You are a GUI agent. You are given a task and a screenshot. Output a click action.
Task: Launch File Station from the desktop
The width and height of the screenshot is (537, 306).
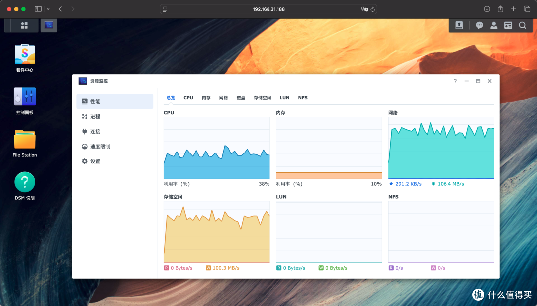click(x=25, y=140)
